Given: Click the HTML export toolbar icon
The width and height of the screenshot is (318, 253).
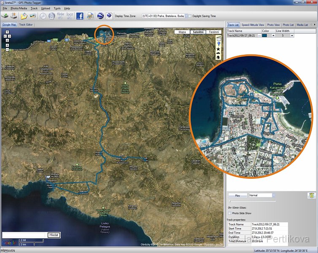Looking at the screenshot, I should coord(90,16).
